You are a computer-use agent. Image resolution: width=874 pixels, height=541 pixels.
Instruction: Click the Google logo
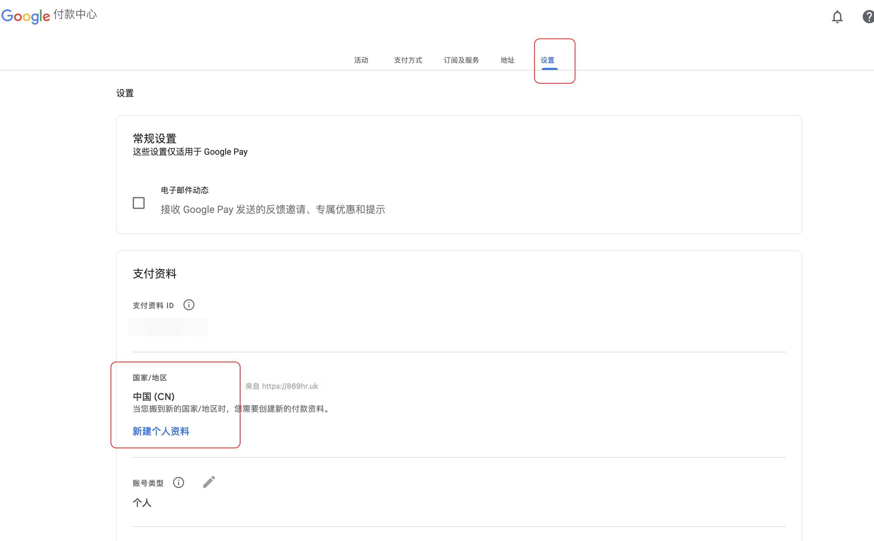tap(26, 16)
